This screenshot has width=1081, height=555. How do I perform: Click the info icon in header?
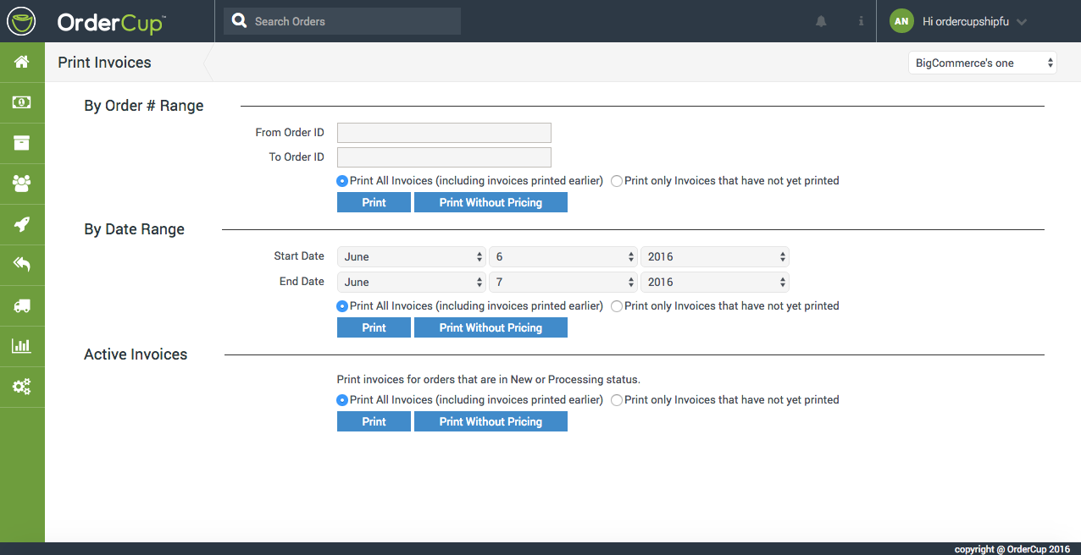(861, 21)
